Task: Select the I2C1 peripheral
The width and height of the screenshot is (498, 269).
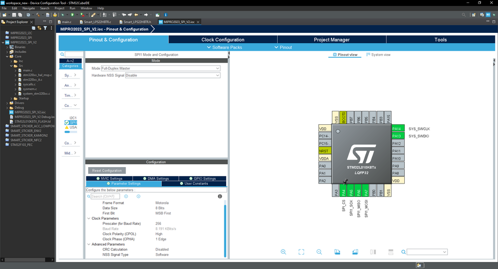Action: (73, 118)
